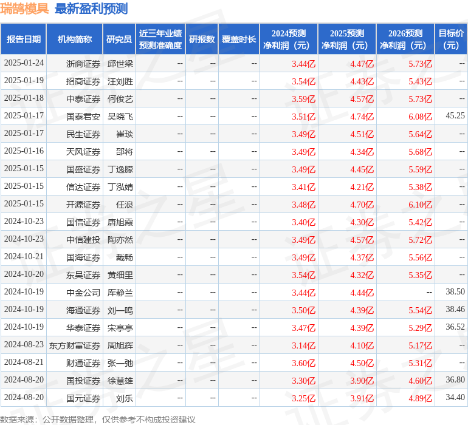This screenshot has height=425, width=468.
Task: Click researcher name 崔琰
Action: (x=125, y=134)
